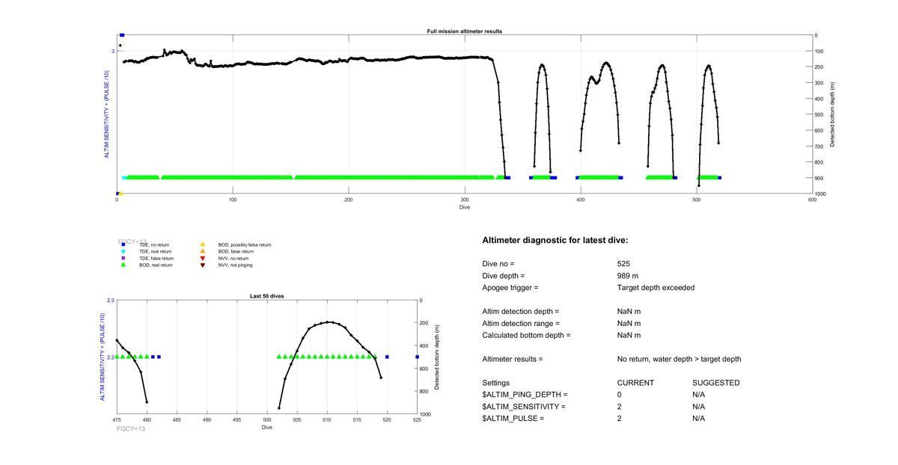Click the 'CURRENT' column header
Image resolution: width=898 pixels, height=465 pixels.
tap(635, 383)
